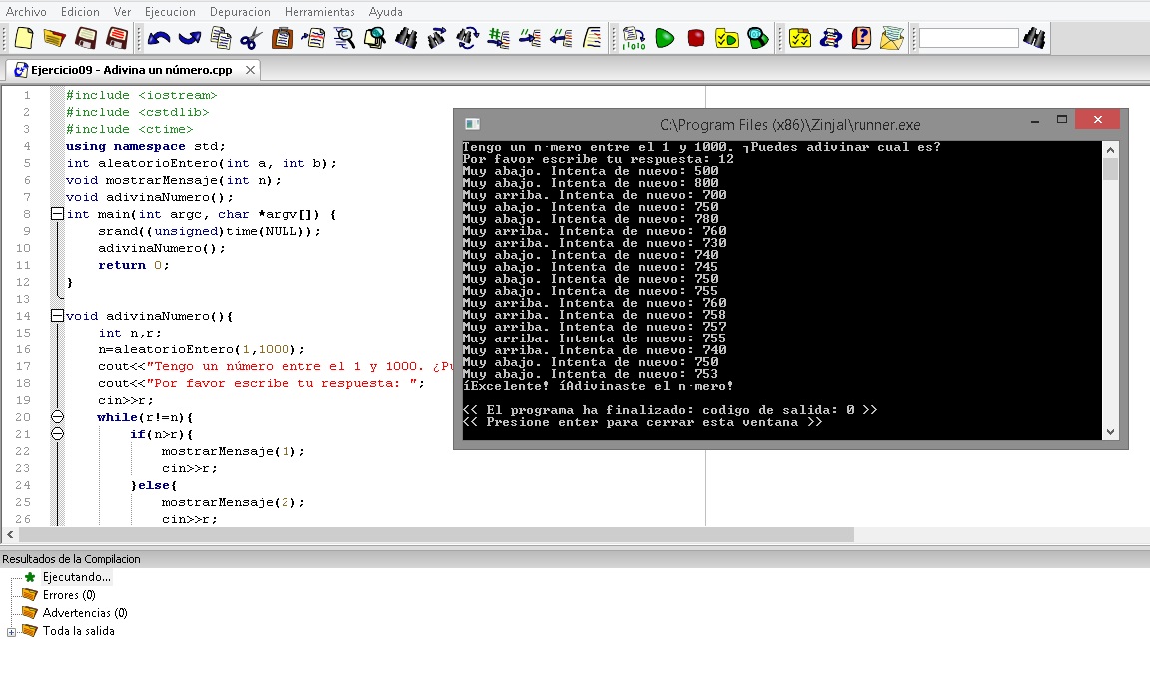This screenshot has height=675, width=1150.
Task: Stop execution with the red stop icon
Action: (696, 38)
